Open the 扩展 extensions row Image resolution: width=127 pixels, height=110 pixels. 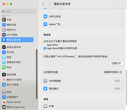click(83, 106)
